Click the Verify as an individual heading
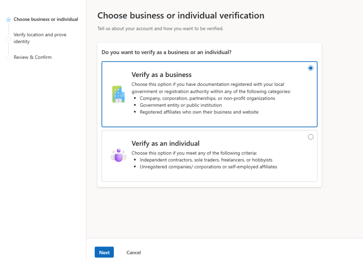This screenshot has width=363, height=260. [165, 143]
